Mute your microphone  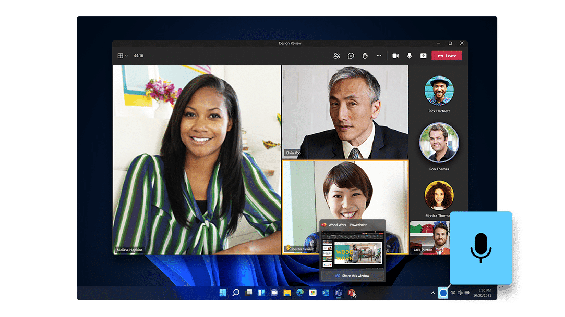tap(409, 56)
